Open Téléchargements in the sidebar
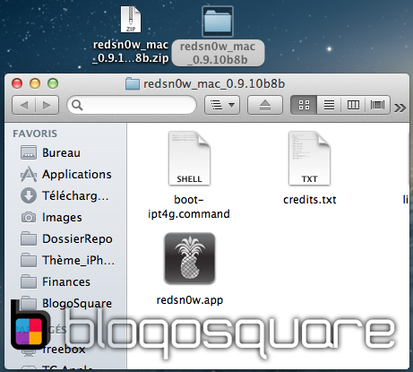The image size is (413, 372). coord(65,195)
